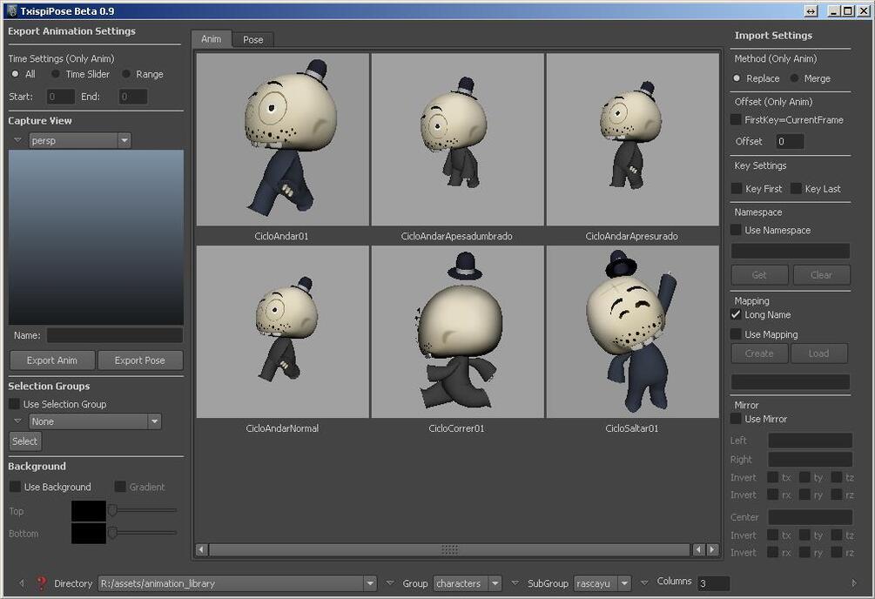Click the triangle icon beside Group label
This screenshot has height=599, width=875.
click(389, 582)
